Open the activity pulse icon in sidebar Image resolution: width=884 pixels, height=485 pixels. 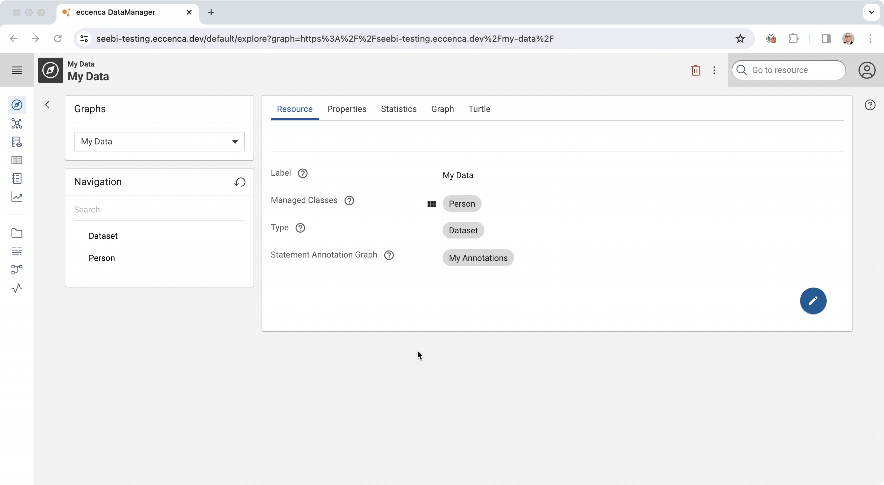point(17,288)
